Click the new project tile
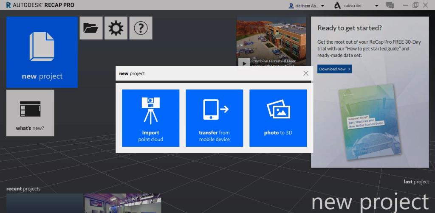The height and width of the screenshot is (213, 435). (42, 52)
